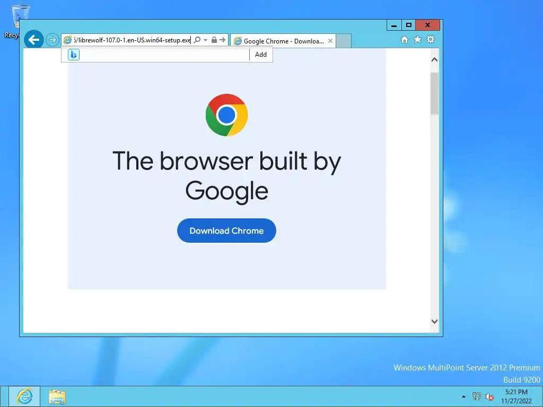Maximize the Internet Explorer window
Screen dimensions: 543x407
pyautogui.click(x=409, y=25)
